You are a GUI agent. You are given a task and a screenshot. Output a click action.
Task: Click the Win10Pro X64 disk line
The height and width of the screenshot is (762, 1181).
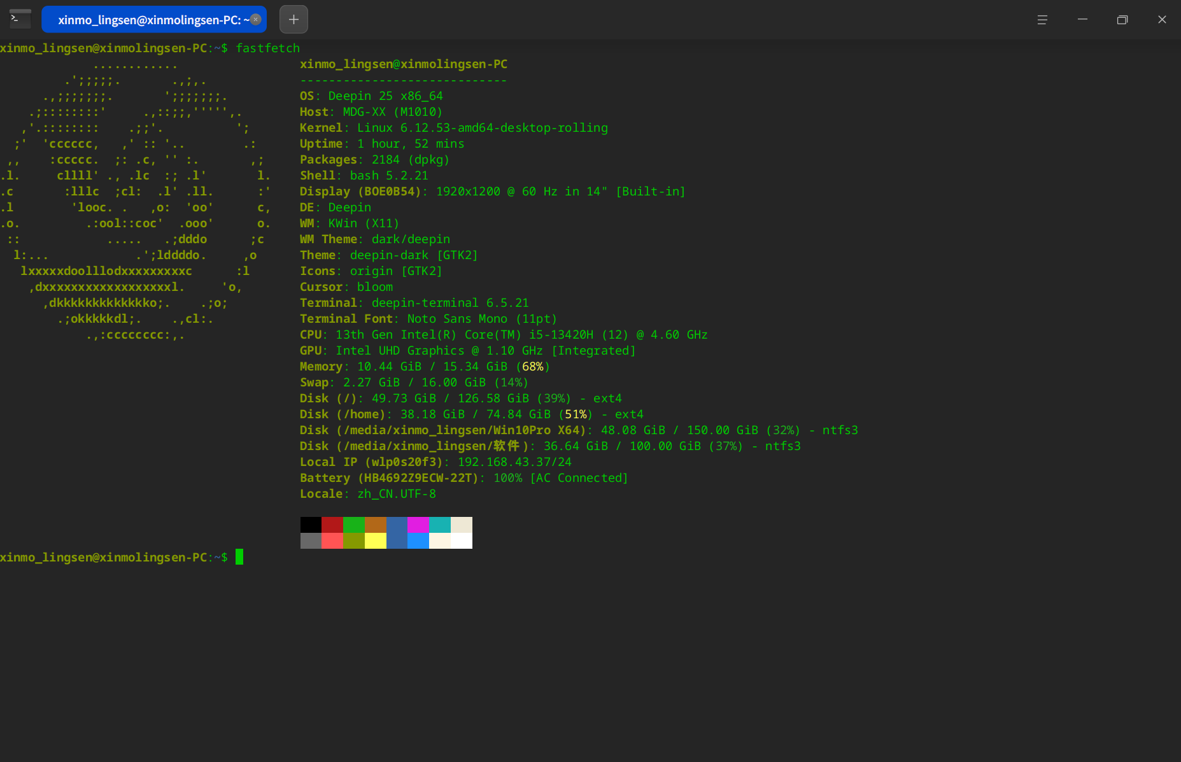579,430
